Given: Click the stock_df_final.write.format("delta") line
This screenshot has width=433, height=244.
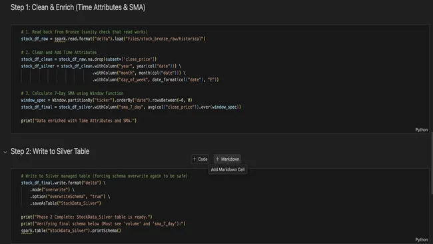Looking at the screenshot, I should [x=63, y=183].
